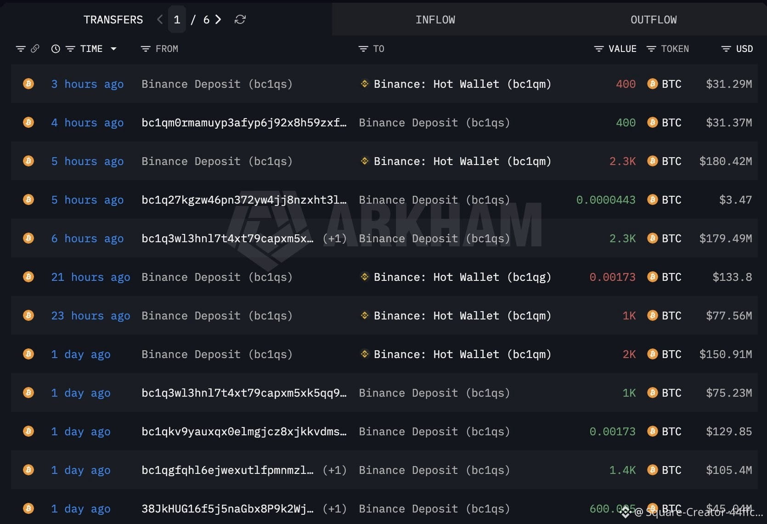
Task: Open the TO column filter
Action: [x=363, y=49]
